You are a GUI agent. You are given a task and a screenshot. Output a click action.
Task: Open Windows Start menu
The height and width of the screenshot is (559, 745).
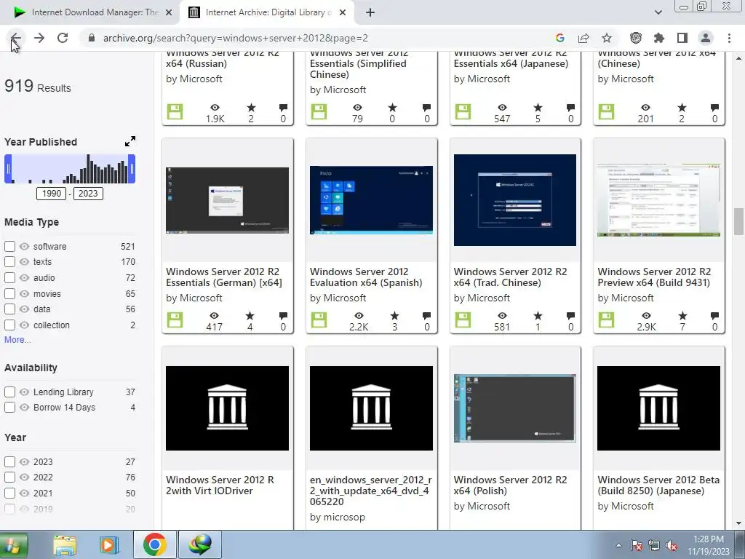[13, 544]
